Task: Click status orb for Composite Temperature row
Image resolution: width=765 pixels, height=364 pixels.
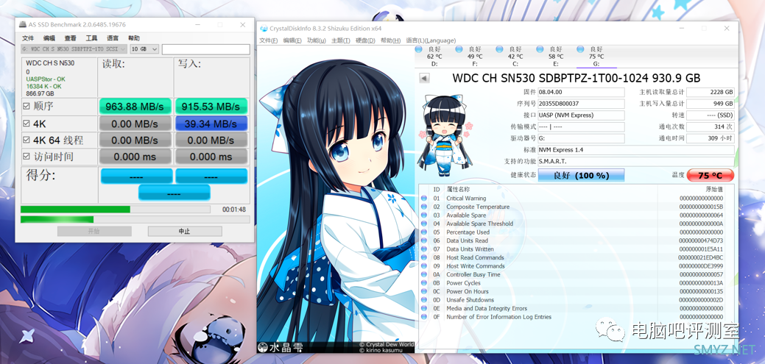Action: [x=424, y=207]
